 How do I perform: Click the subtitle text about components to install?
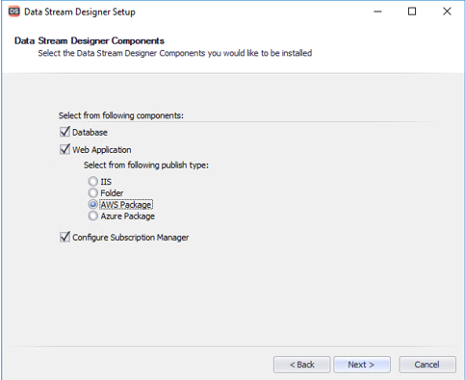[x=175, y=53]
